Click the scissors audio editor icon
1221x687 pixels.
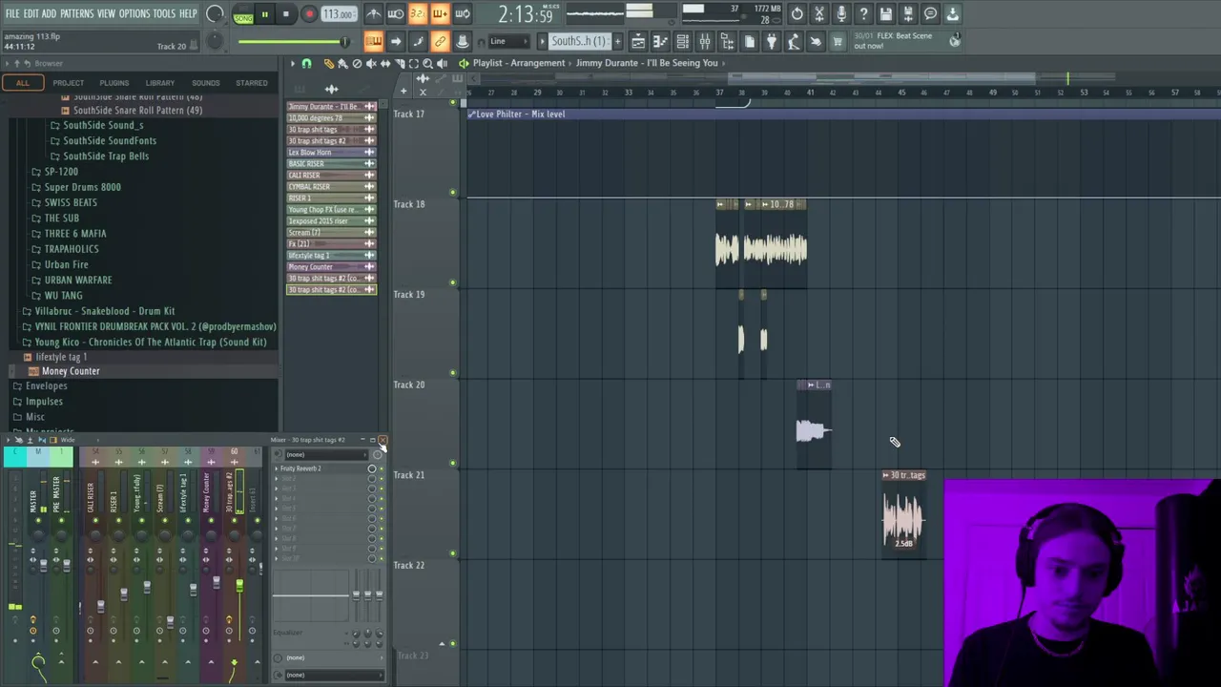tap(818, 14)
